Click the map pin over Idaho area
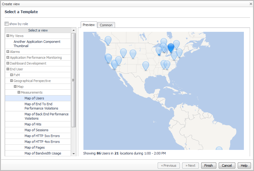Screen dimensions: 254x171 click(123, 53)
